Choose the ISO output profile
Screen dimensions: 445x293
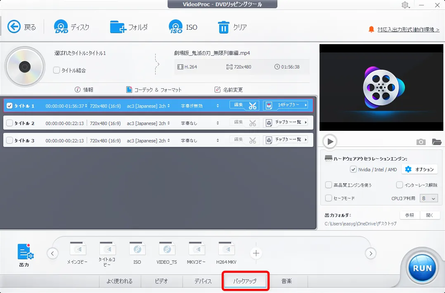point(137,253)
